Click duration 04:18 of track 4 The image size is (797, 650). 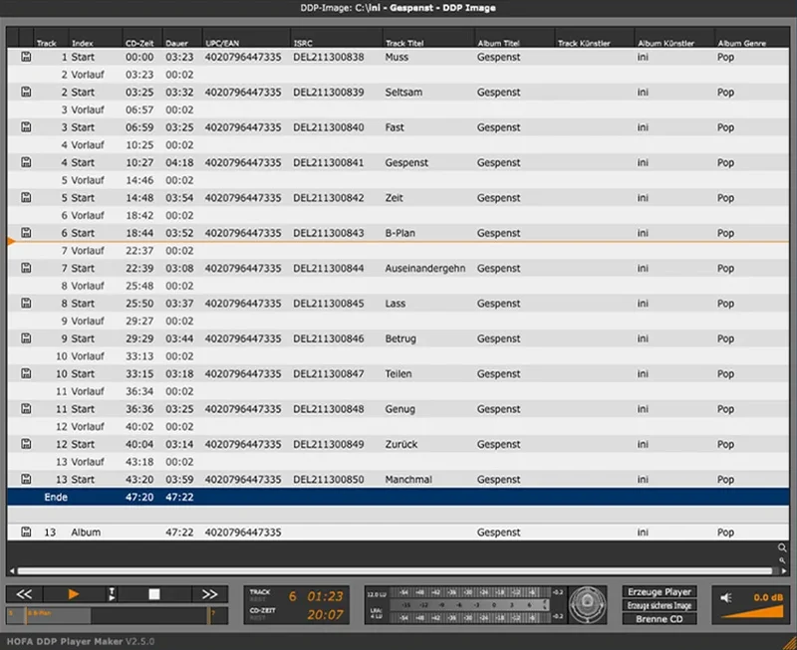179,162
